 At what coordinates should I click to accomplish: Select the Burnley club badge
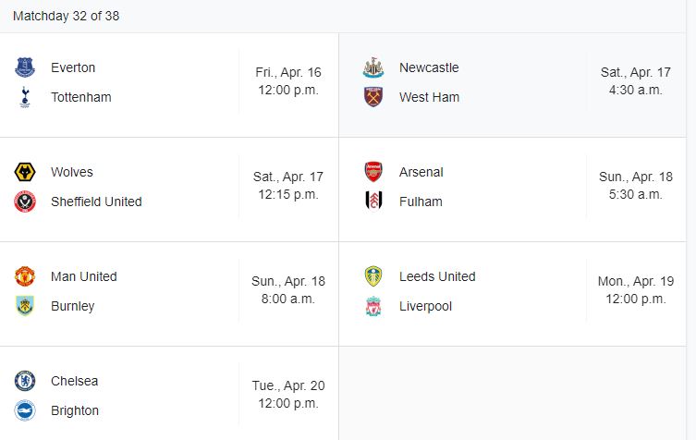tap(25, 306)
